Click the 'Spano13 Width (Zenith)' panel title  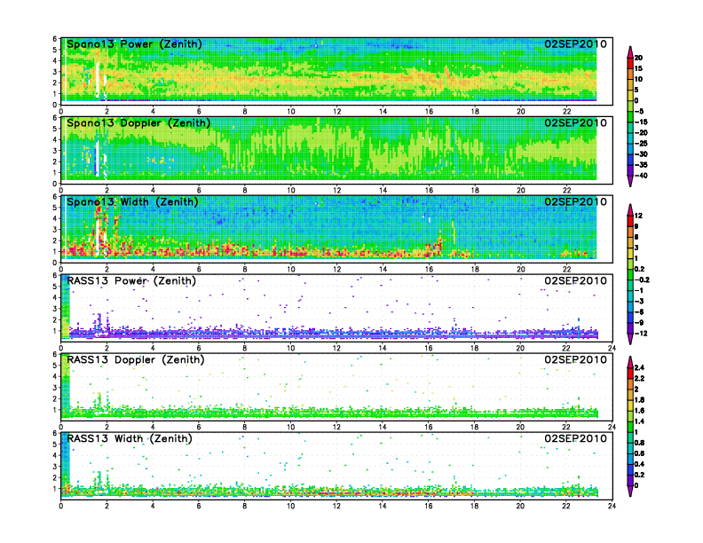click(132, 202)
